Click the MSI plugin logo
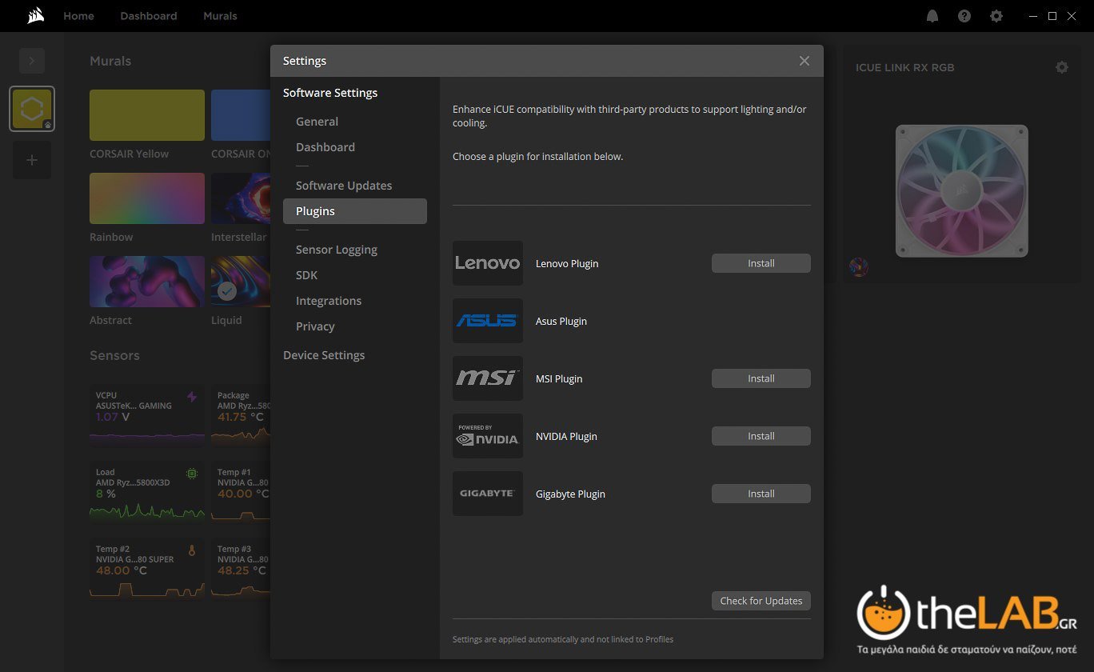Viewport: 1094px width, 672px height. tap(488, 378)
